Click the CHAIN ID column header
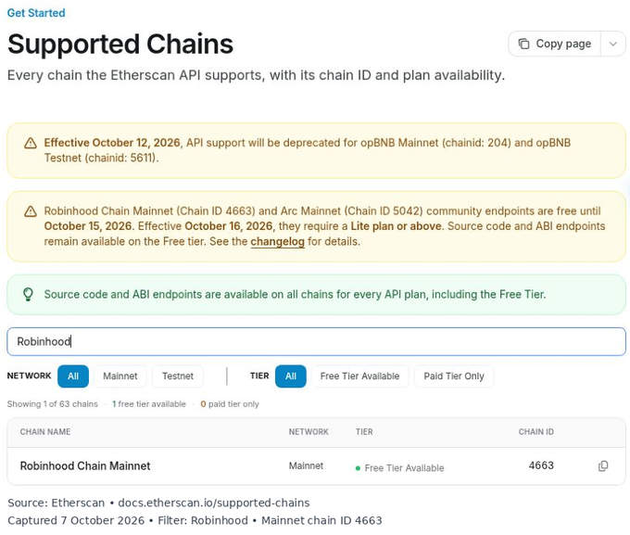The image size is (630, 535). [536, 432]
